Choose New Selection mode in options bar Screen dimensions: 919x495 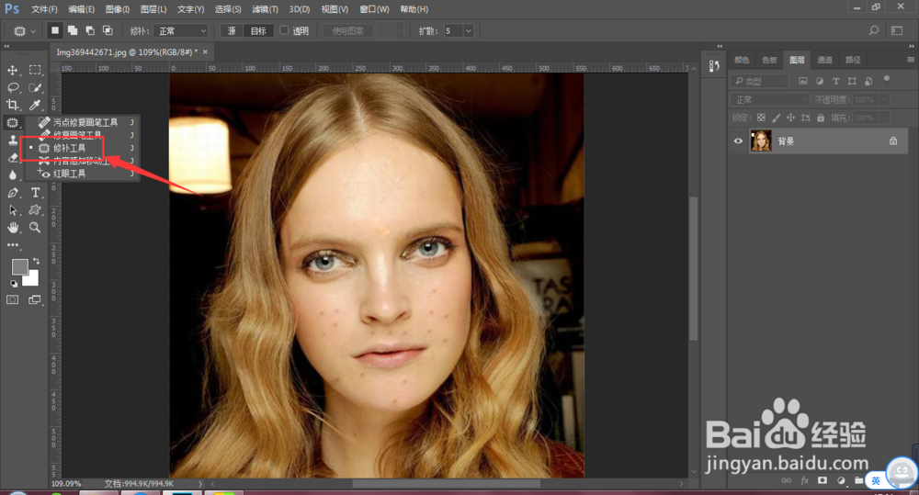coord(55,30)
